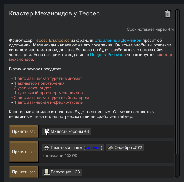Select the активатор приближения entry
This screenshot has width=184, height=182.
39,83
